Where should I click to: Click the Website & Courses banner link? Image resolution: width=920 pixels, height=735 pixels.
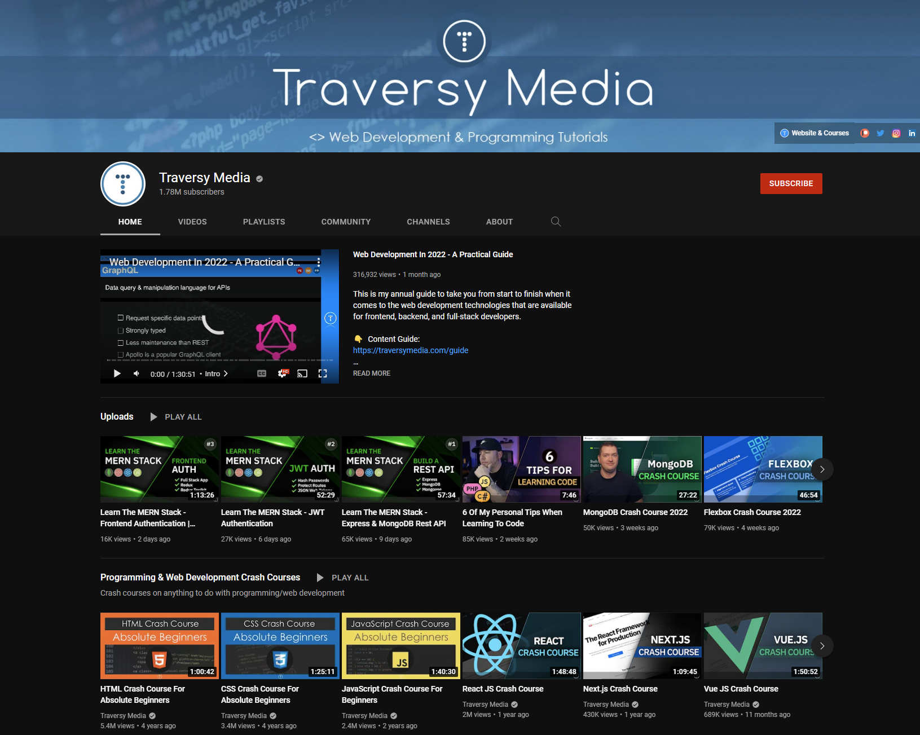(x=814, y=133)
